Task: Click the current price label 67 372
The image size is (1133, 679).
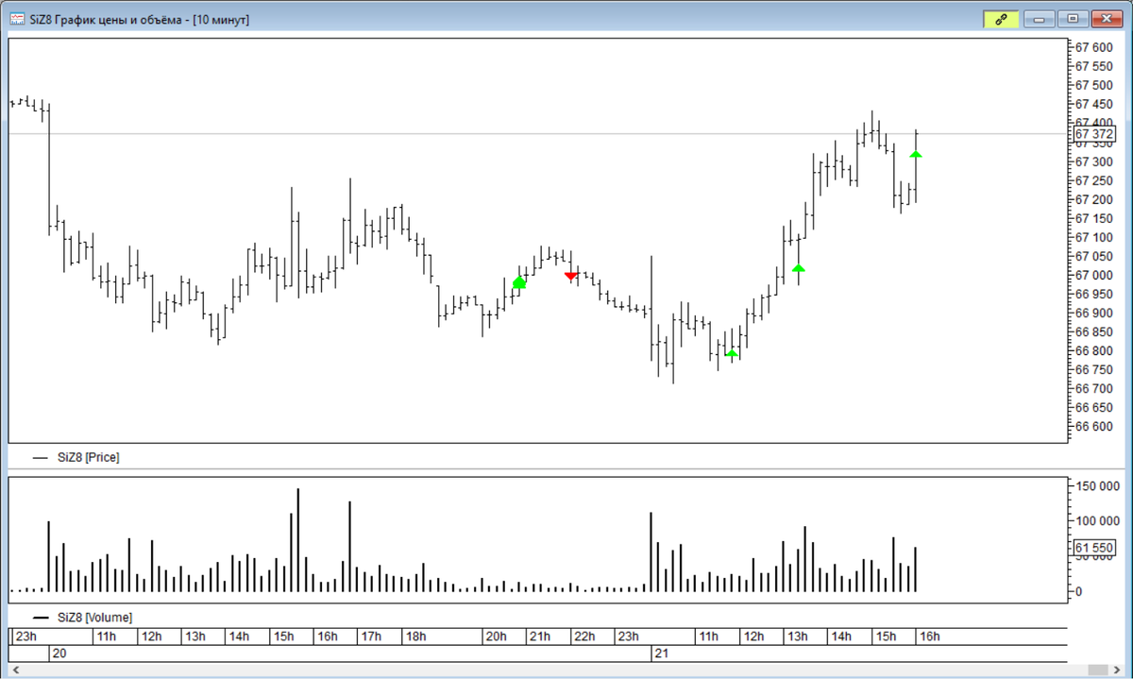Action: coord(1094,134)
